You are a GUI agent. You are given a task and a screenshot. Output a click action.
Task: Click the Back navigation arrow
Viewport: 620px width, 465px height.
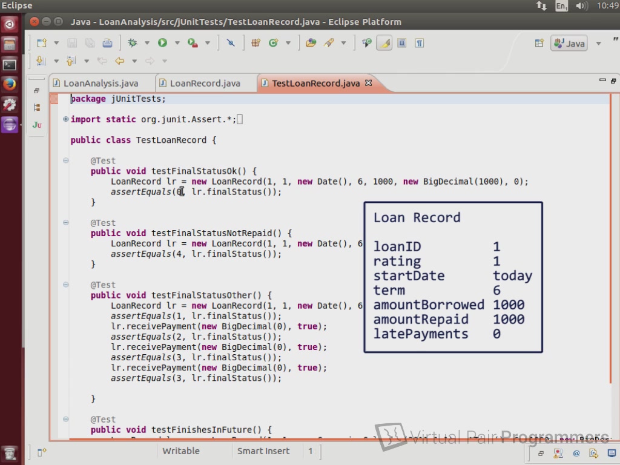pos(119,61)
